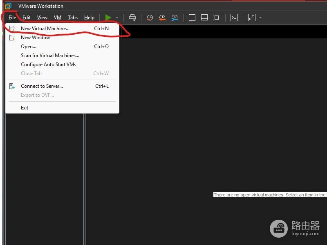
Task: Select Open... in File menu
Action: [x=63, y=47]
